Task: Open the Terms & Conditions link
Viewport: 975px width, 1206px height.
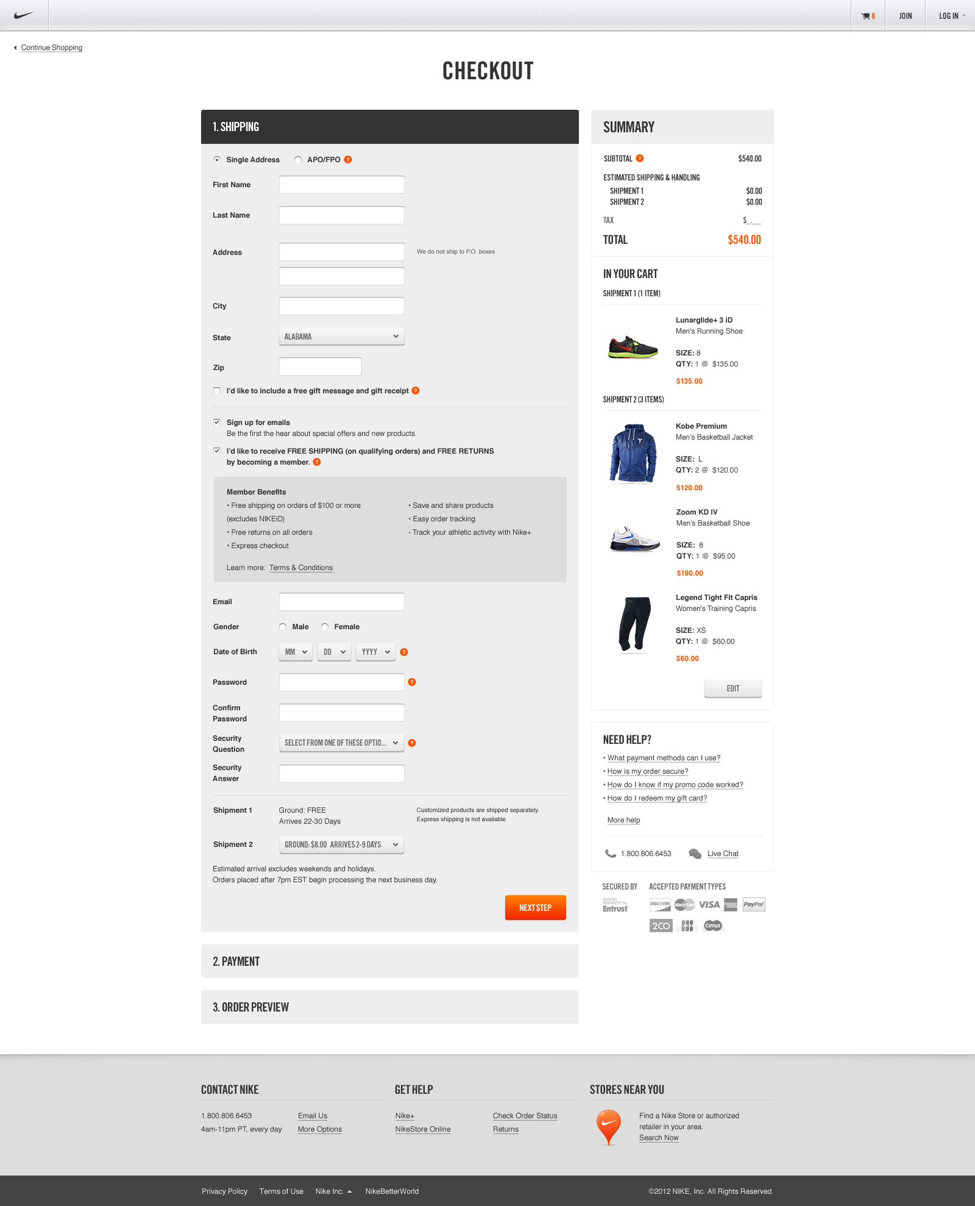Action: point(301,568)
